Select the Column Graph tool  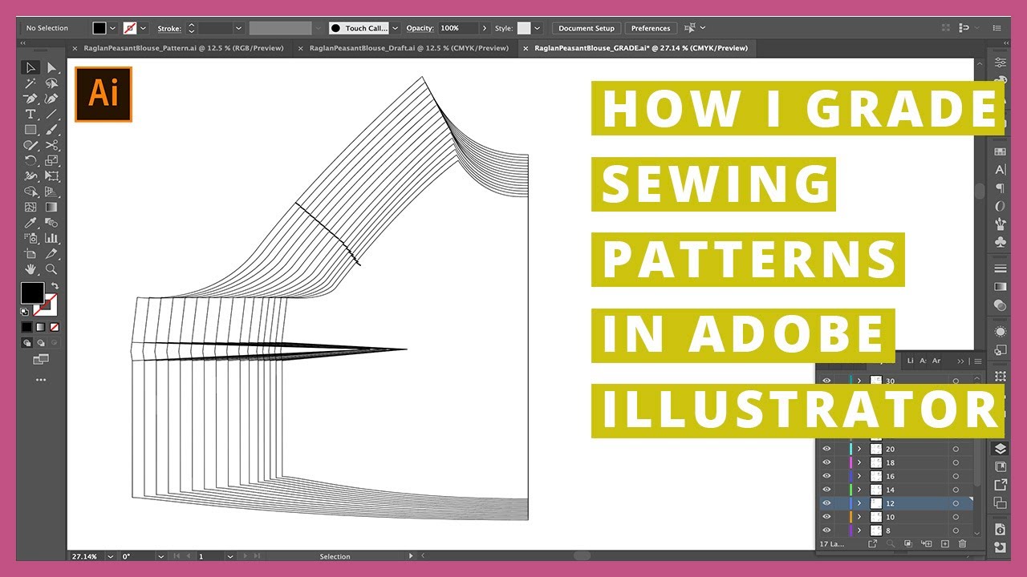point(51,238)
